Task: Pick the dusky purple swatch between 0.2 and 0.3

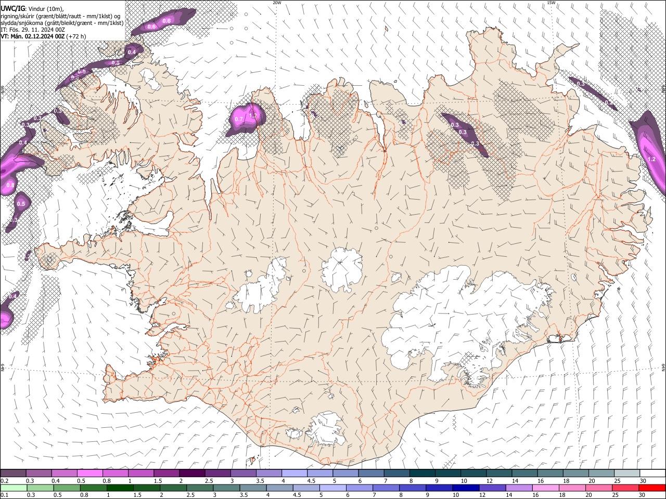Action: (x=13, y=474)
